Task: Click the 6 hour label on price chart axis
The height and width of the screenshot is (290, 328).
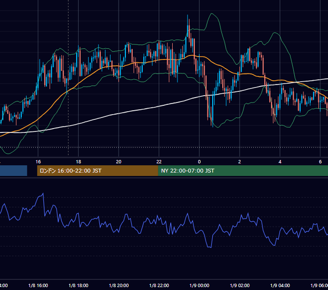Action: pos(320,162)
